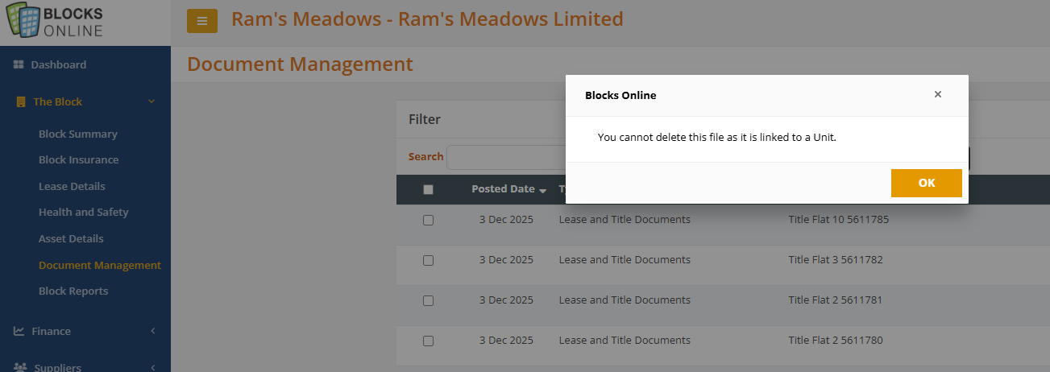
Task: Close the Blocks Online dialog with X
Action: tap(937, 94)
